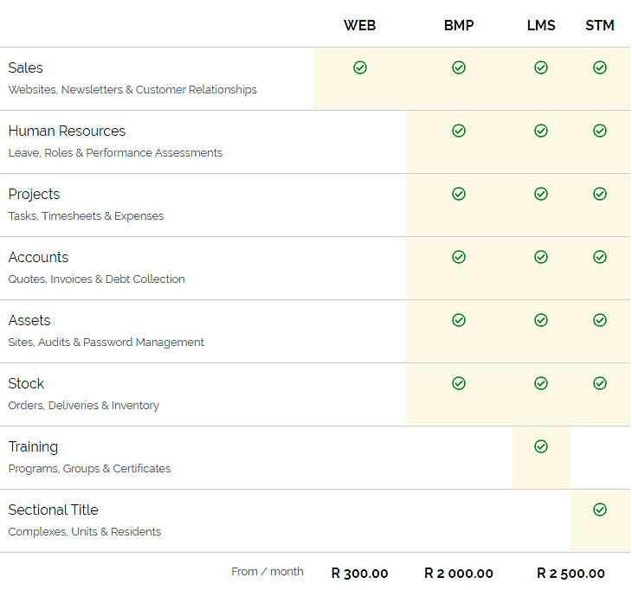
Task: Select the BMP column header
Action: [459, 25]
